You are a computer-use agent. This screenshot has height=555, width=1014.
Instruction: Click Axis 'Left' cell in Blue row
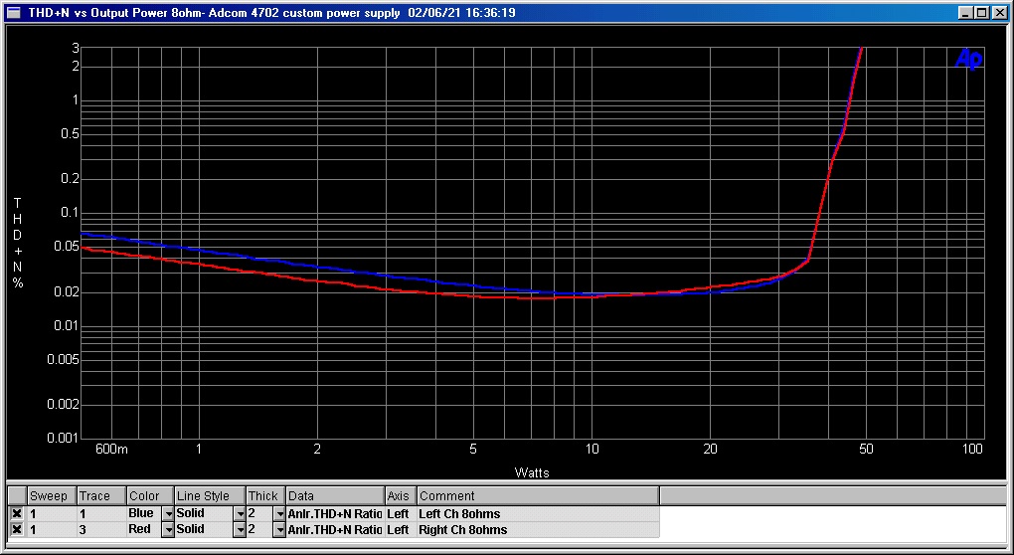[x=401, y=513]
